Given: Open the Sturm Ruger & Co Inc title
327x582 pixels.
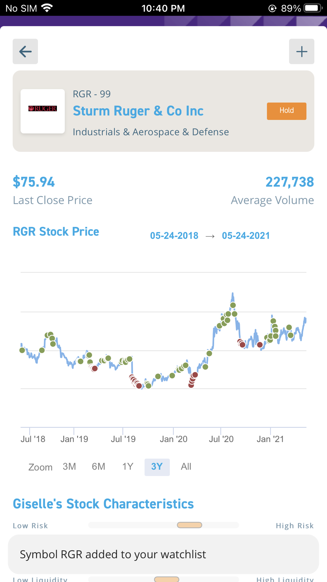Looking at the screenshot, I should (x=138, y=111).
